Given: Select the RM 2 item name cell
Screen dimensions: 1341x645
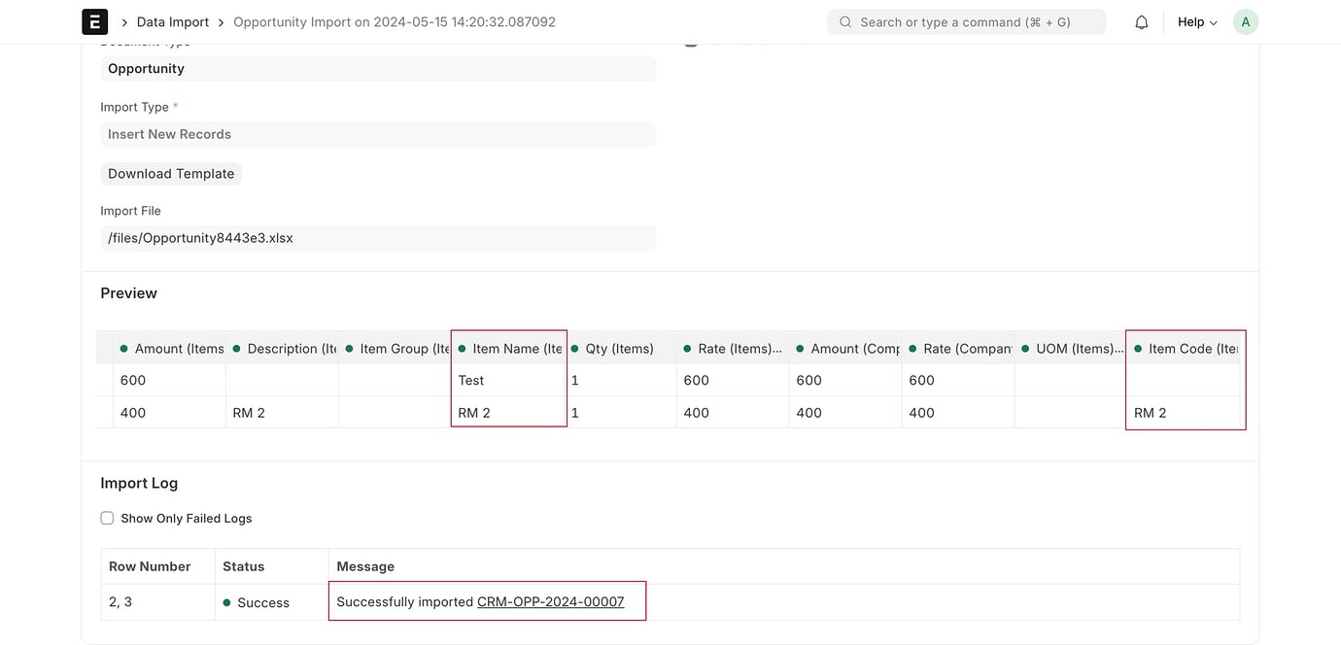Looking at the screenshot, I should pyautogui.click(x=508, y=412).
